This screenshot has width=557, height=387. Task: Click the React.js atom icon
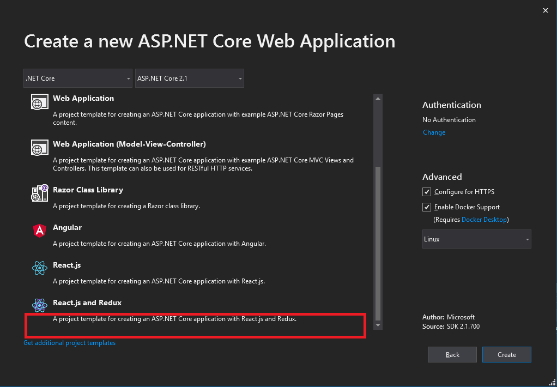39,268
